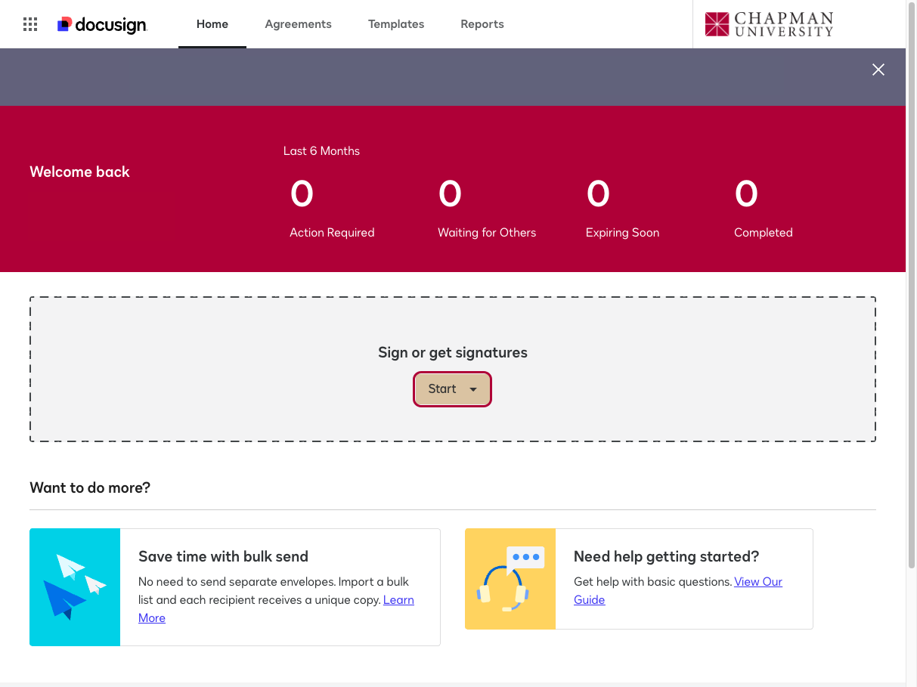Image resolution: width=917 pixels, height=687 pixels.
Task: Open the bulk send Learn More link
Action: click(398, 600)
